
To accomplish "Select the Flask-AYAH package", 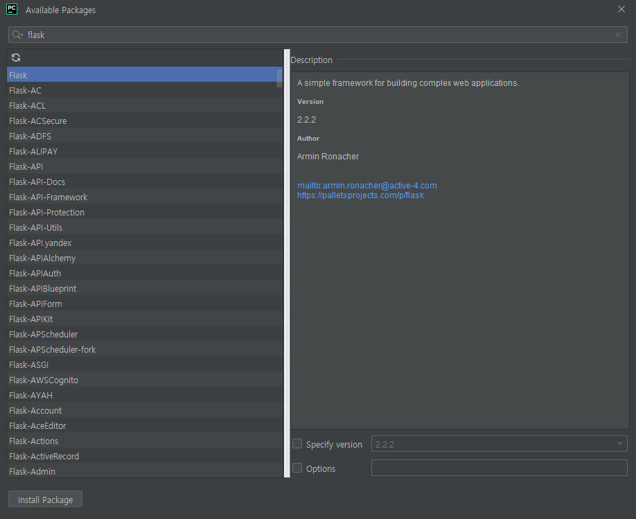I will [x=145, y=395].
